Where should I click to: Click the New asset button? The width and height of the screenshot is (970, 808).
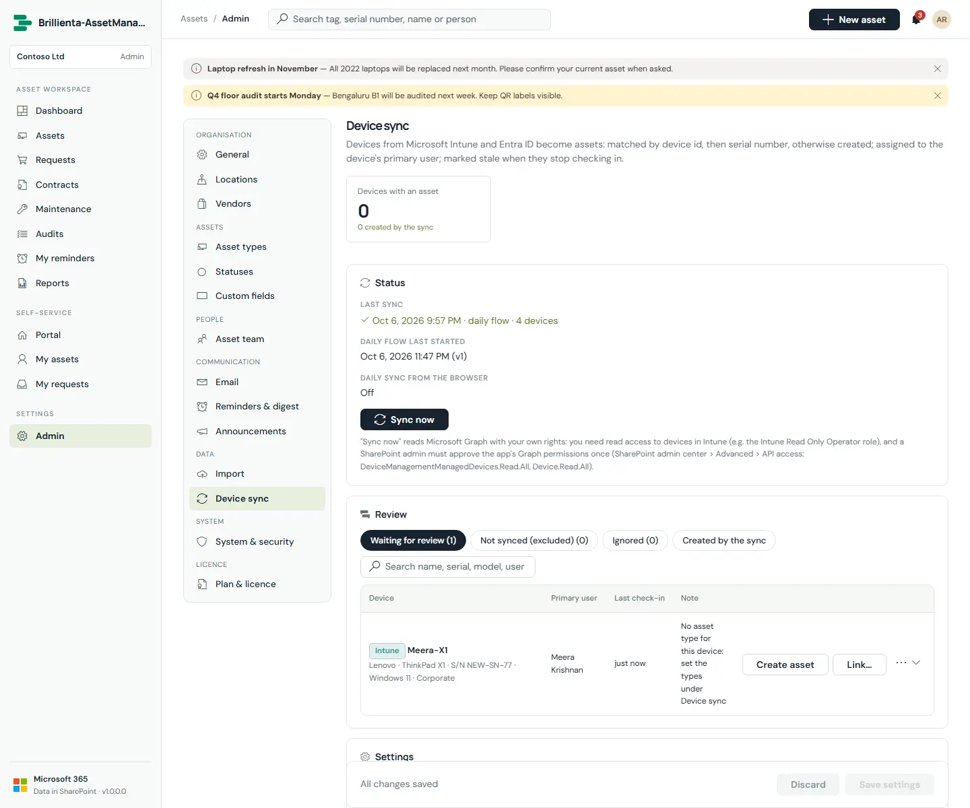[854, 20]
